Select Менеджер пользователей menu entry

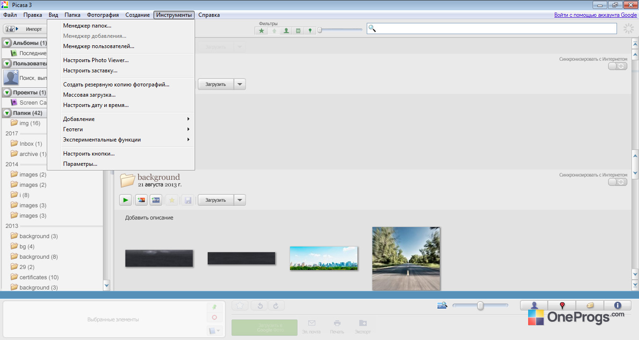coord(121,46)
